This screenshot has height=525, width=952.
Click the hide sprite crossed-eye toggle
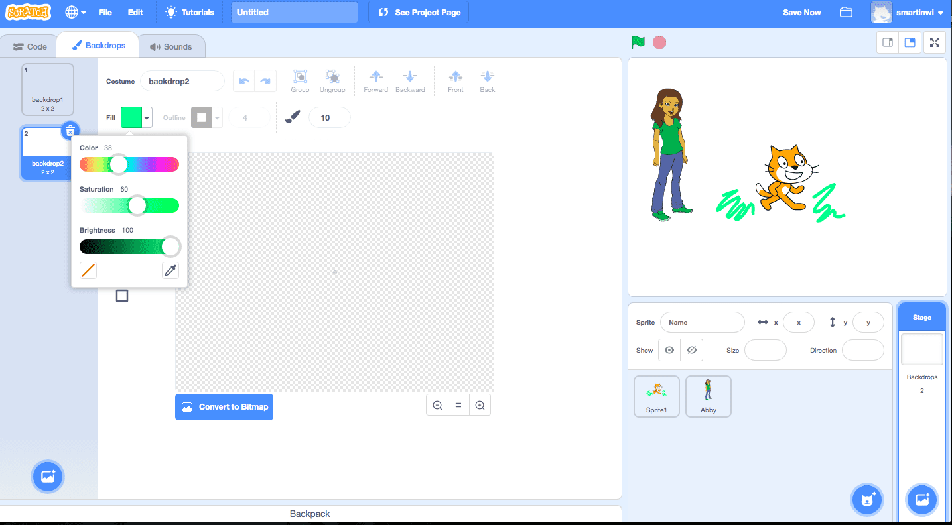692,350
